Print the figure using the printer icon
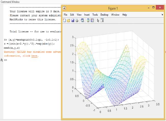This screenshot has width=166, height=121. [77, 20]
